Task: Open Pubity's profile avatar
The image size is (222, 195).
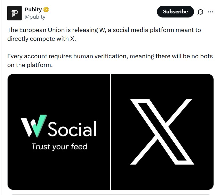Action: [15, 13]
